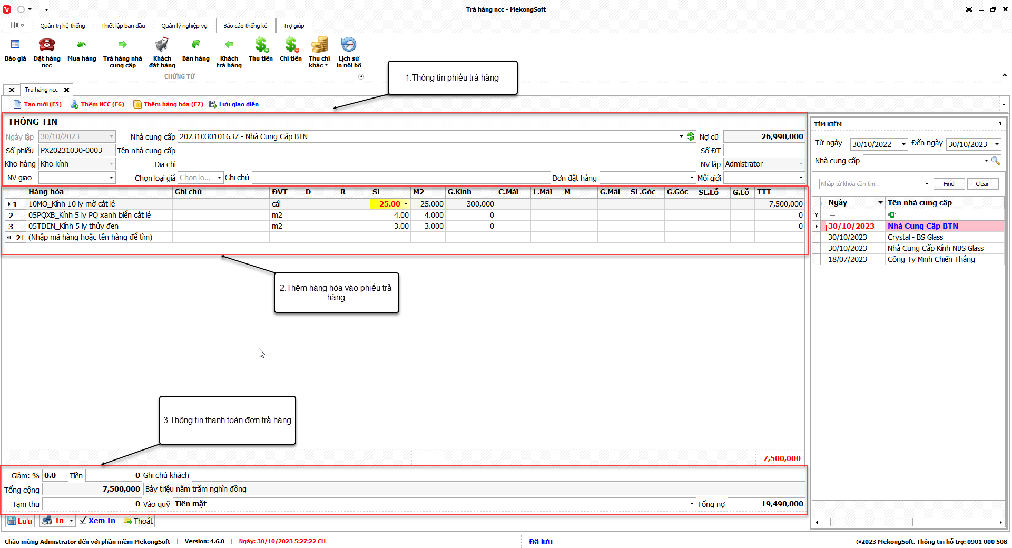1012x548 pixels.
Task: Open the Từ ngày date picker
Action: (x=903, y=144)
